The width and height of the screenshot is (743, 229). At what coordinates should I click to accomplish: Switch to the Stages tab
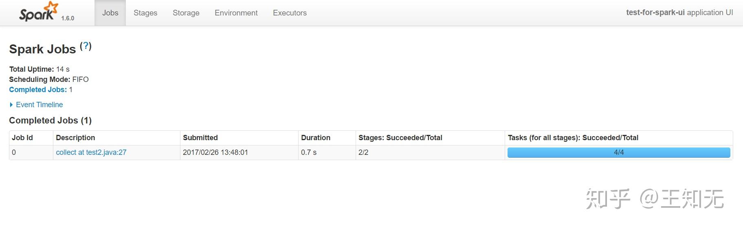click(145, 13)
